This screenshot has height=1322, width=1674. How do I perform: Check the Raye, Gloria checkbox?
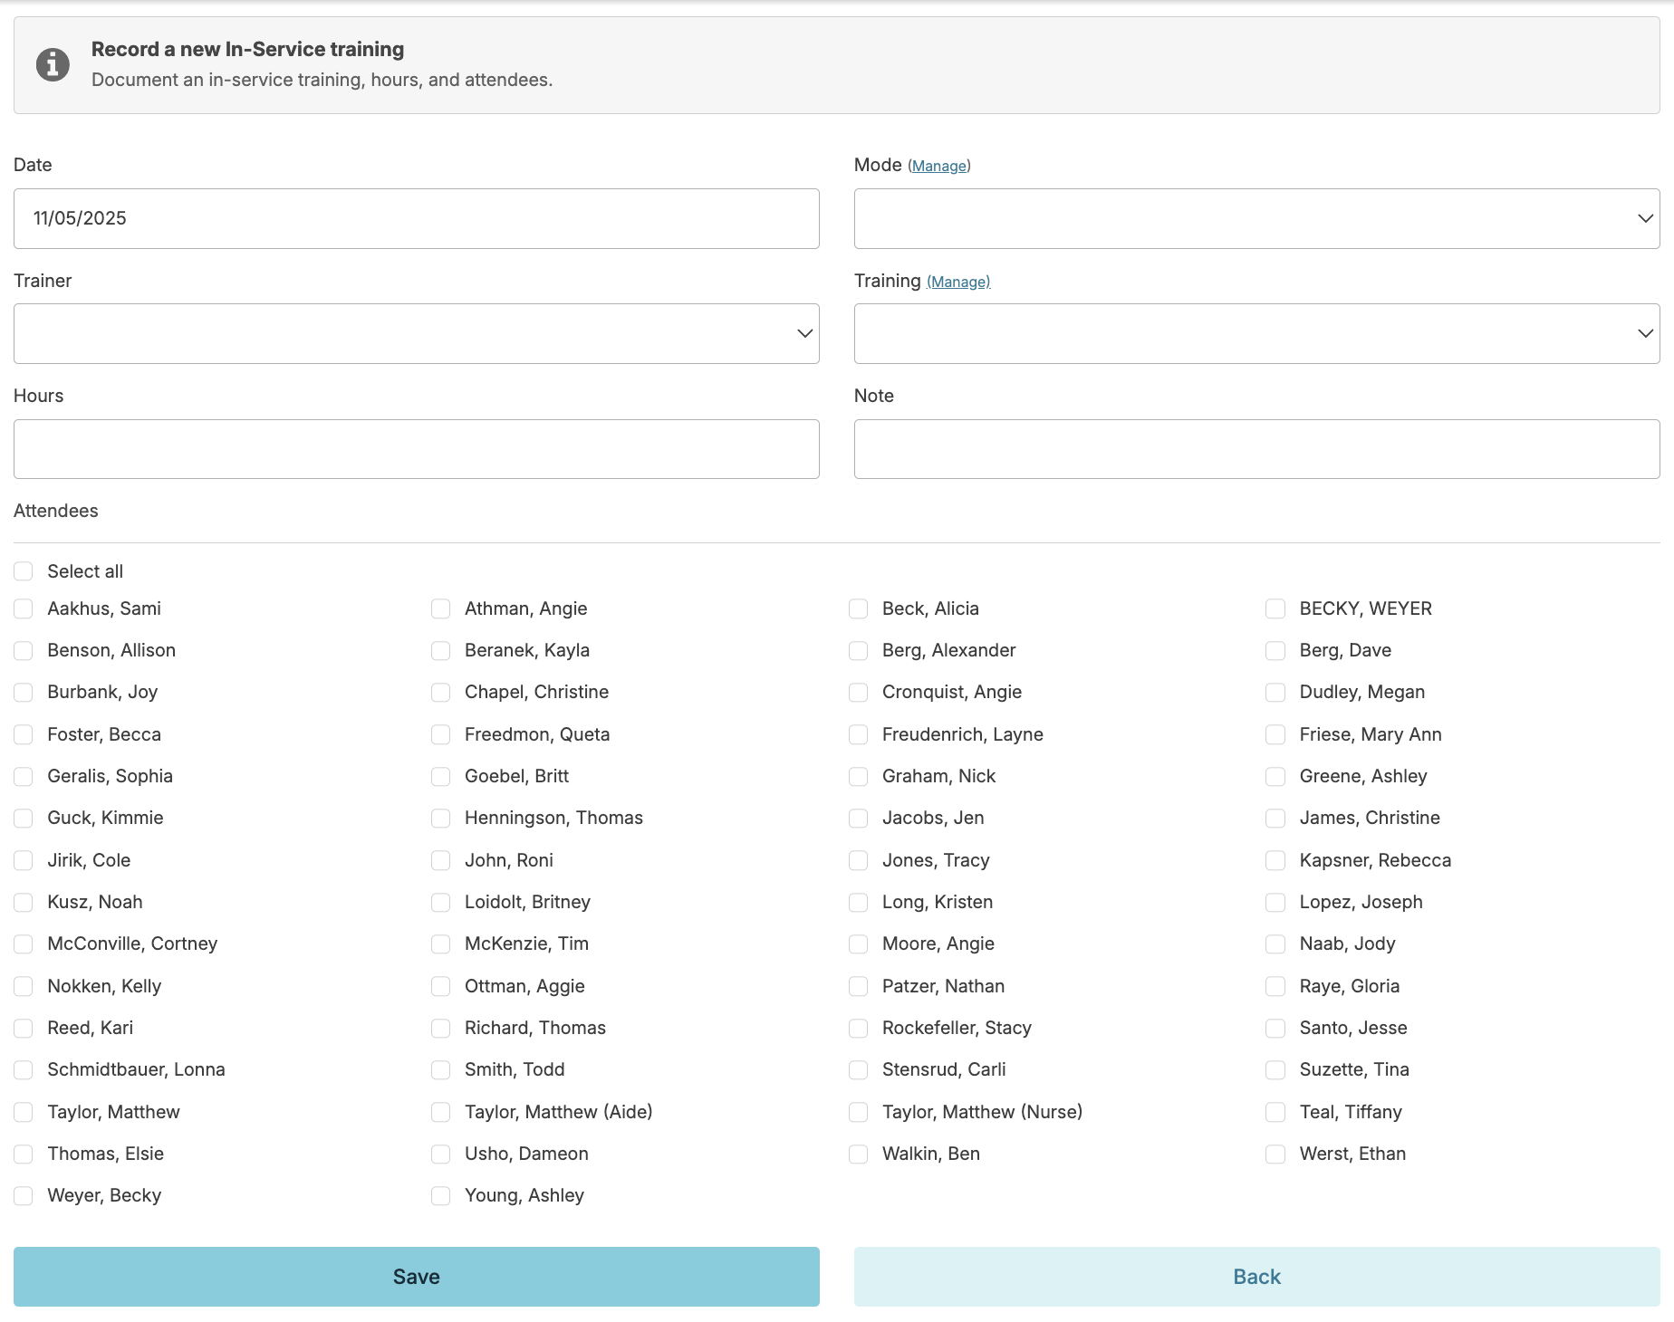(x=1275, y=986)
